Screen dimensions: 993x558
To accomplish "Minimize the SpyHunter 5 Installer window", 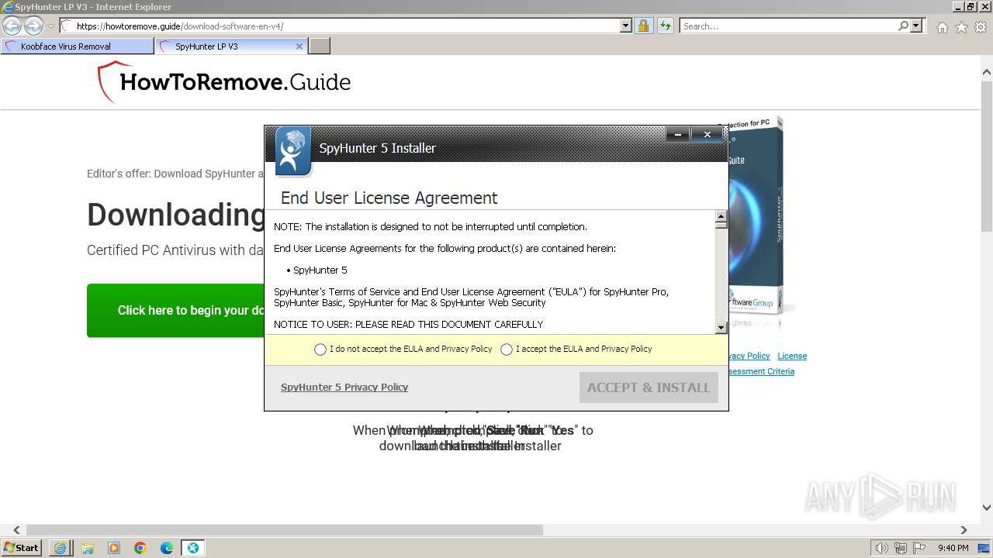I will 678,135.
